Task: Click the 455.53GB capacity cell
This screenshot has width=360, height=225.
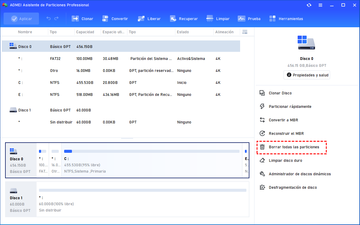Action: click(85, 83)
